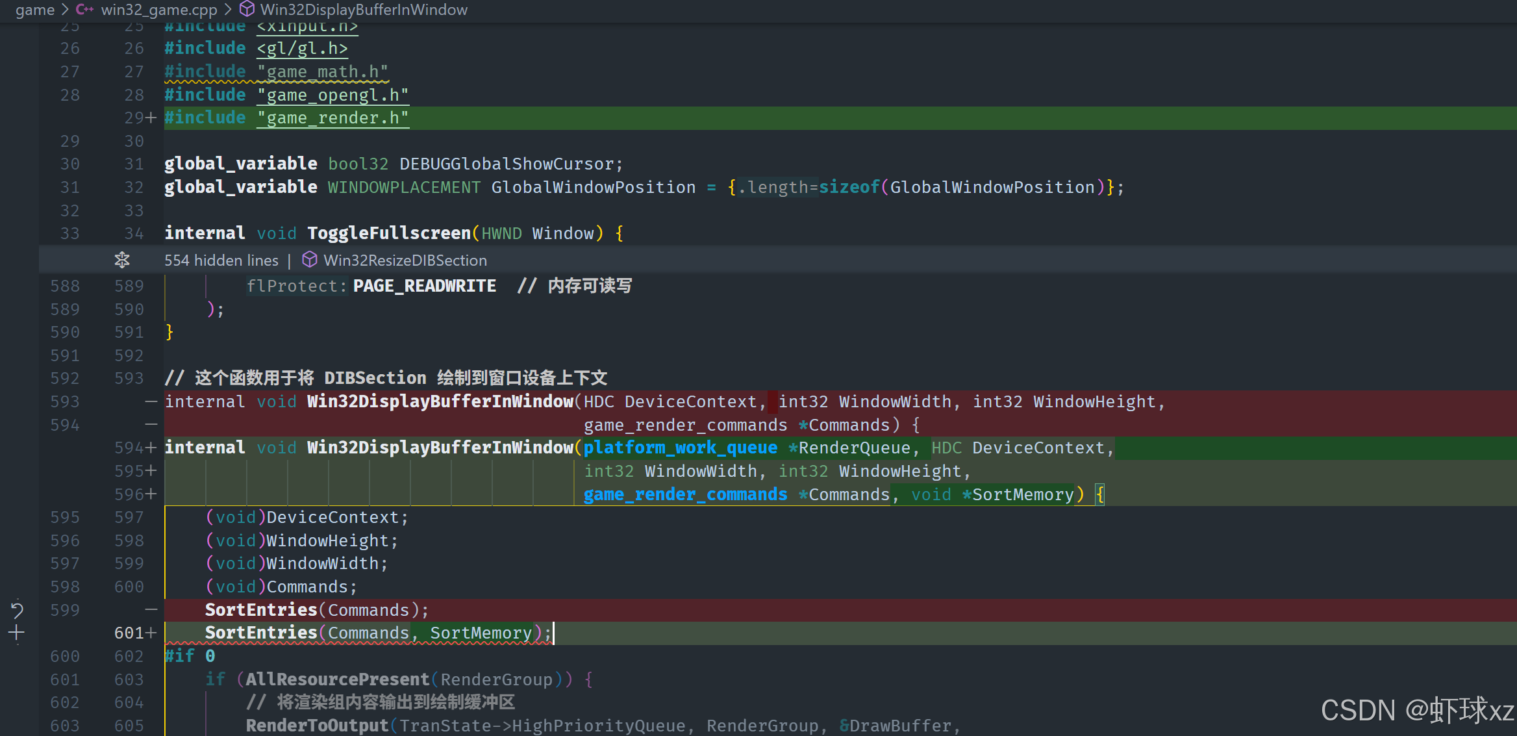Open Win32DisplayBufferInWindow breadcrumb symbol
This screenshot has height=736, width=1517.
point(364,10)
